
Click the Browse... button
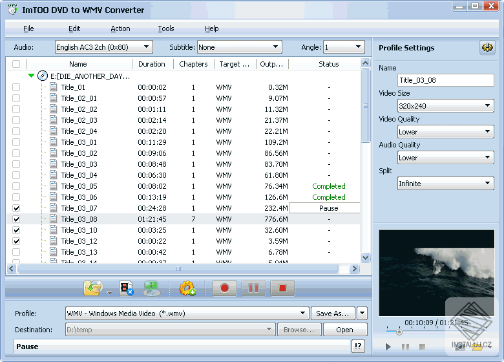[299, 330]
